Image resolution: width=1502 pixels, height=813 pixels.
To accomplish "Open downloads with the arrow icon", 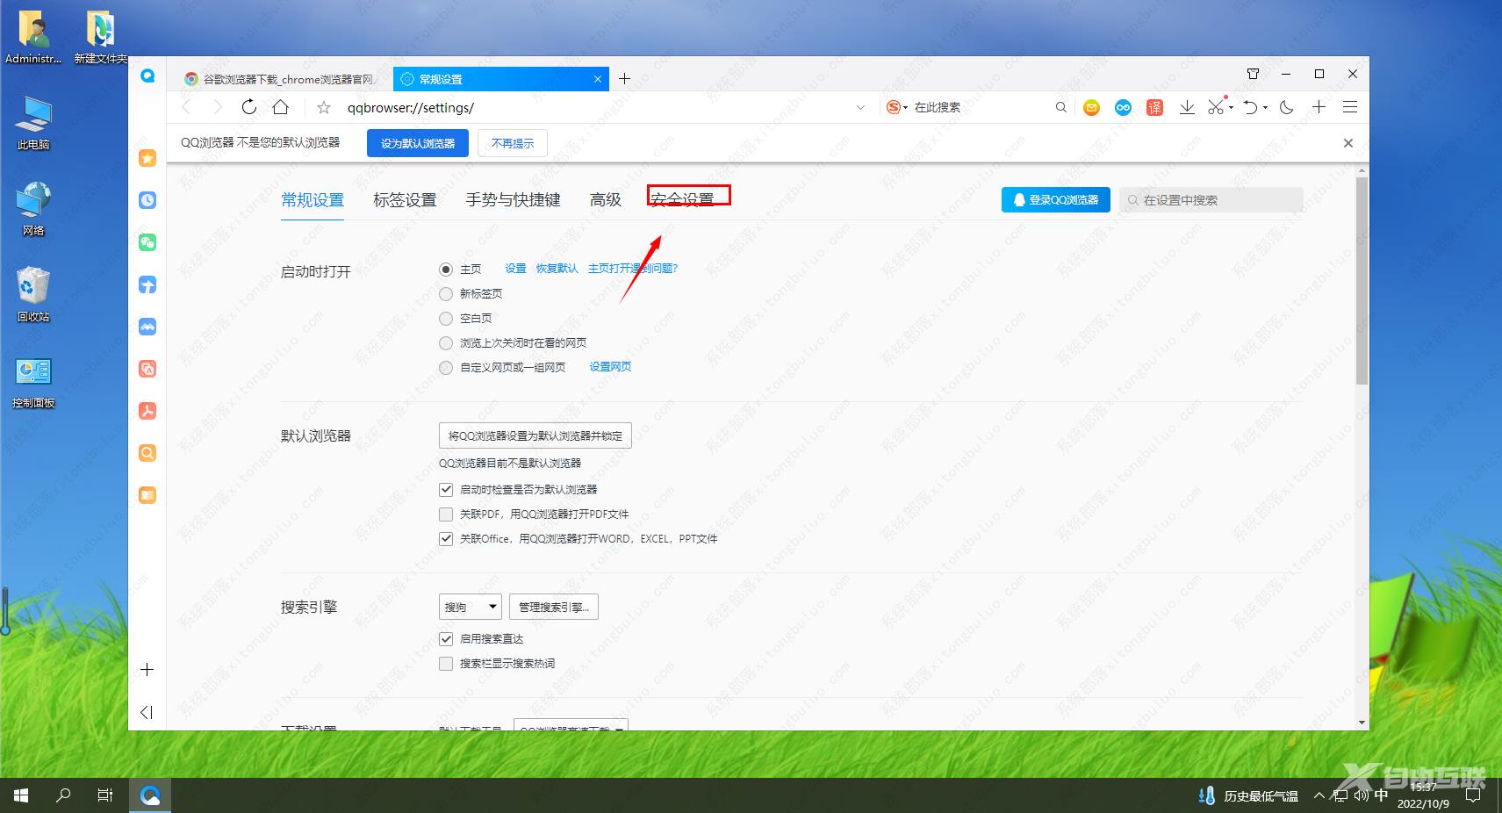I will [x=1187, y=107].
